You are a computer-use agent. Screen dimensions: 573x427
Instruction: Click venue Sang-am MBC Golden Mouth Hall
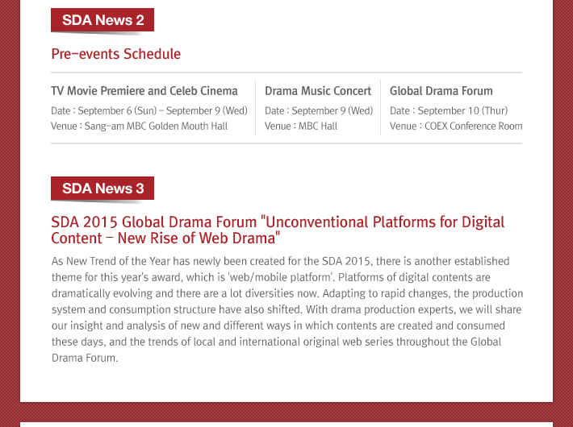click(140, 126)
